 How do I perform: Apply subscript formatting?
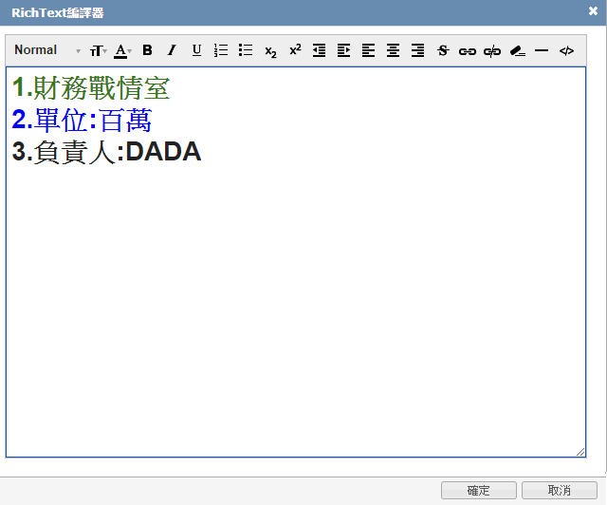click(270, 51)
